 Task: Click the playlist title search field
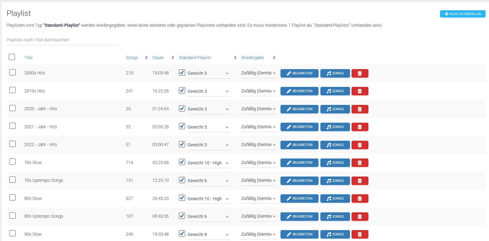(63, 40)
